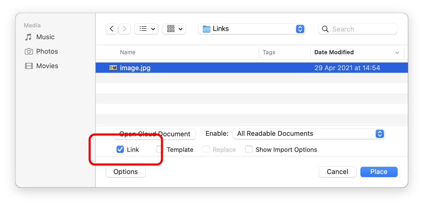
Task: Select the image.jpg file thumbnail icon
Action: tap(113, 68)
